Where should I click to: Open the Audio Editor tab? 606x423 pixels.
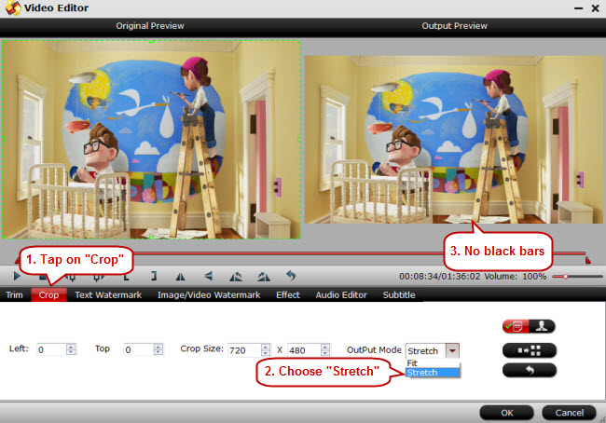pyautogui.click(x=340, y=295)
